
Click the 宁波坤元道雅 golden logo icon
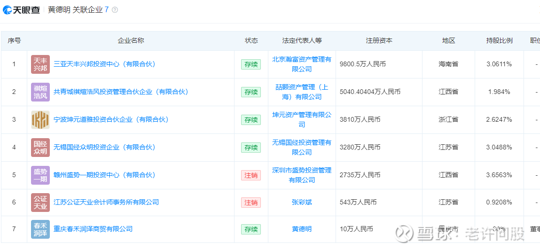[x=40, y=120]
